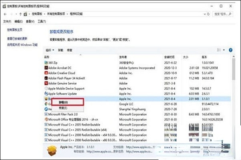Screen dimensions: 241x160
Task: Click the back navigation arrow
Action: 5,14
